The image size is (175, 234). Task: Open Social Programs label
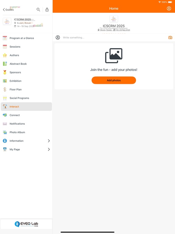pyautogui.click(x=19, y=98)
